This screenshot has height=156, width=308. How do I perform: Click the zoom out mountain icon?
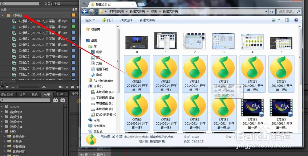pos(13,87)
